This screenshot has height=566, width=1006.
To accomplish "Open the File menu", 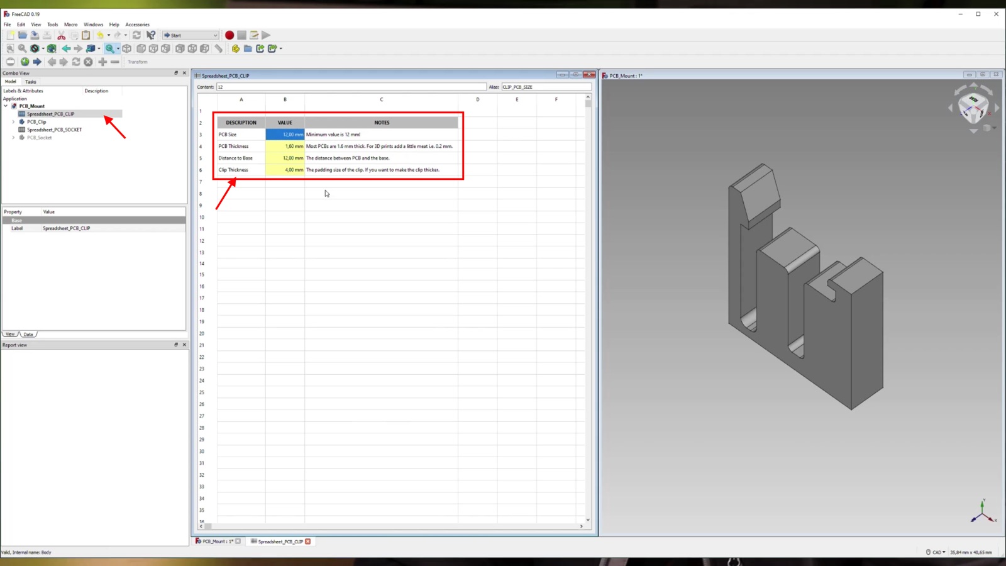I will (8, 25).
